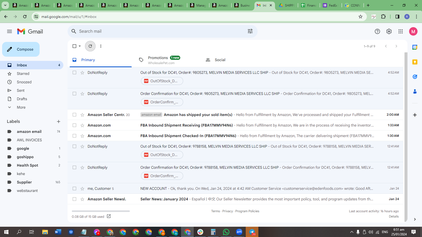Check the Seller News January 2024 checkbox

74,199
